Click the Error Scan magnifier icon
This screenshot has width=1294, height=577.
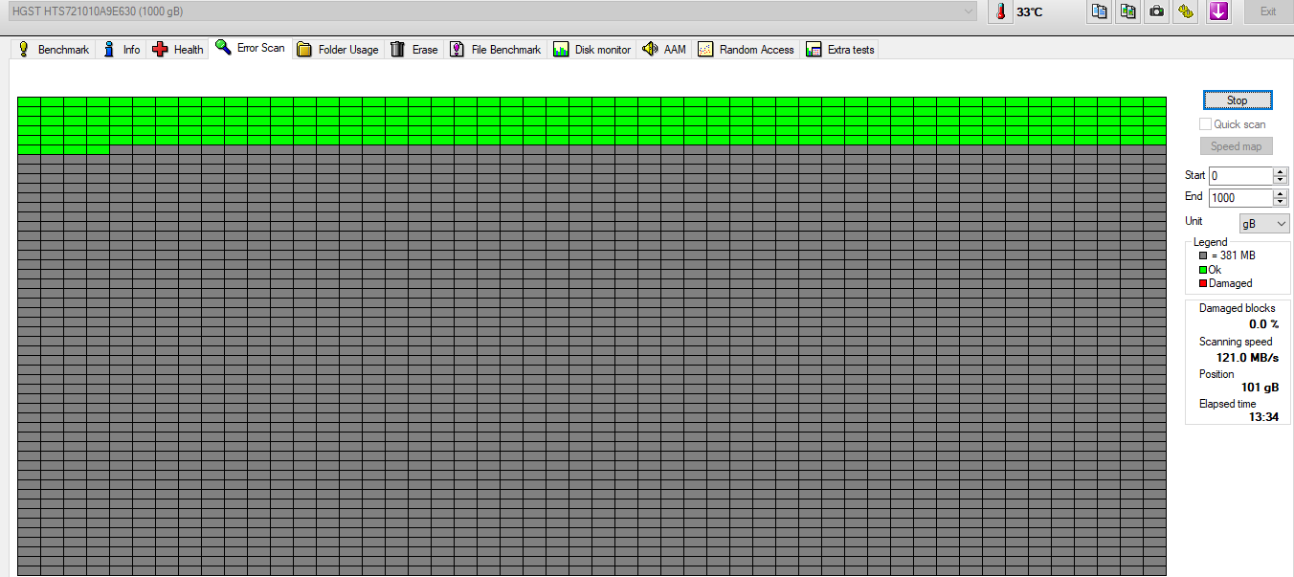(x=224, y=47)
